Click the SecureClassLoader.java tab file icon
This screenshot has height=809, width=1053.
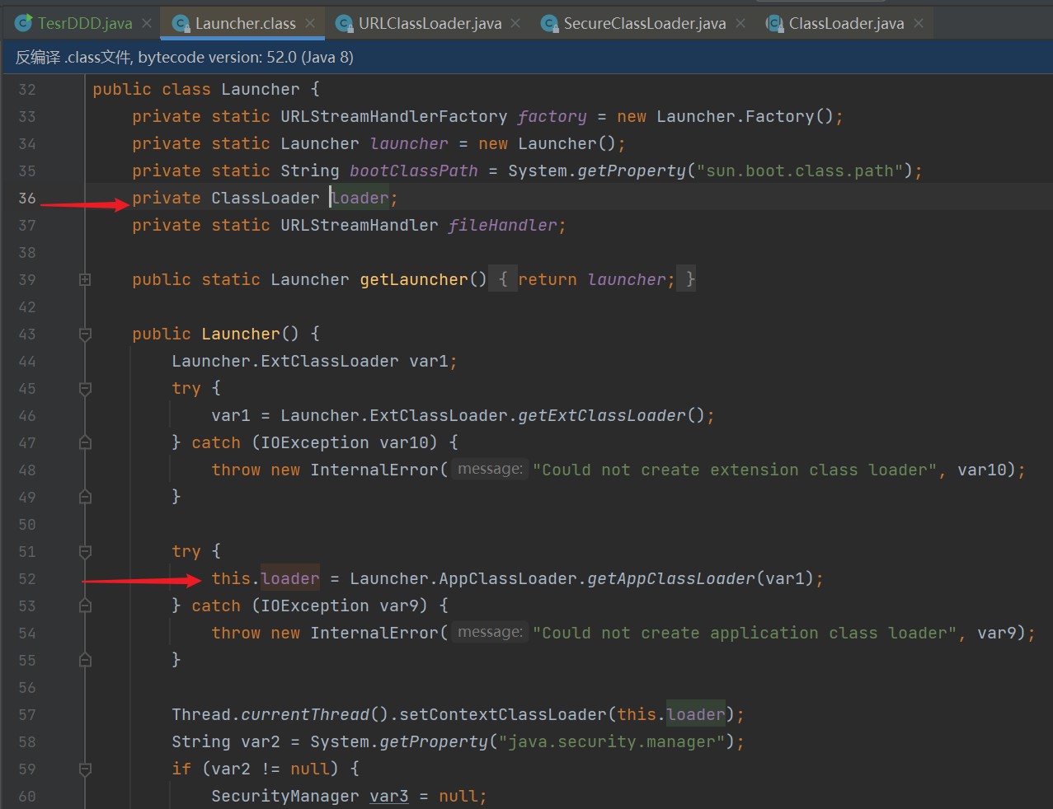[x=549, y=24]
